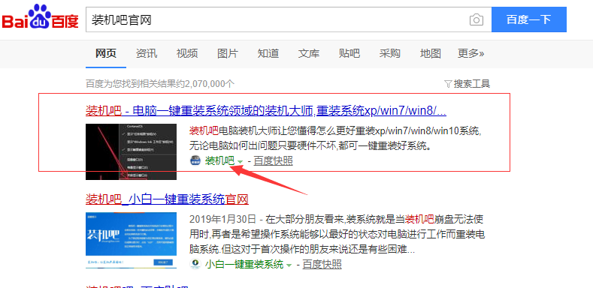Click the Baidu logo
Screen dimensions: 593x288
[41, 17]
